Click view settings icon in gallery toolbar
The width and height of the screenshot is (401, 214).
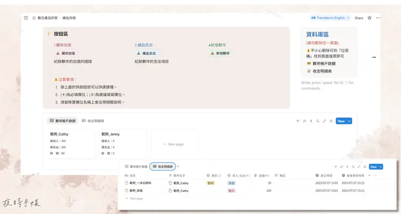click(x=331, y=121)
